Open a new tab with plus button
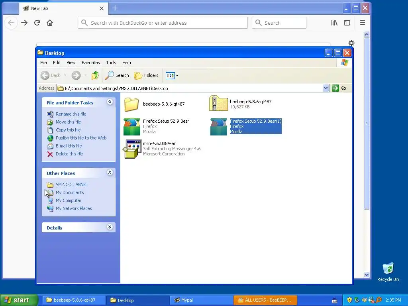This screenshot has height=306, width=408. coord(115,8)
